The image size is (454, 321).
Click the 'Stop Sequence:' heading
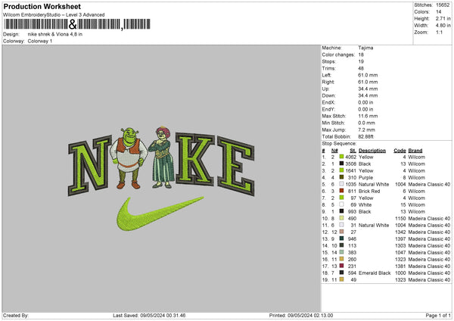point(339,144)
